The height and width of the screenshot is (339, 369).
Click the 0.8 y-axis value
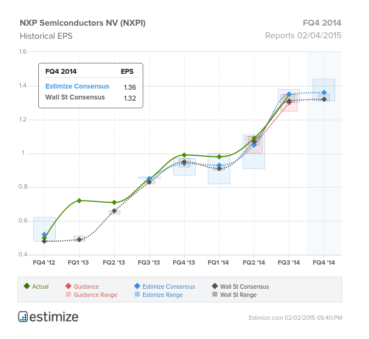[x=23, y=187]
